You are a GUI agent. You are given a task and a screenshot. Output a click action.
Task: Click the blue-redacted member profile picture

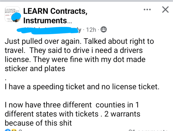16,18
